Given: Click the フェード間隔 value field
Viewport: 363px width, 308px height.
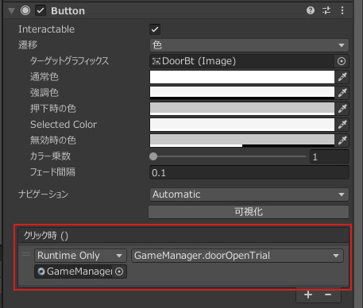Looking at the screenshot, I should (x=249, y=172).
